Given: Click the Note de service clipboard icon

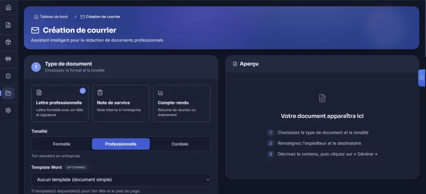Looking at the screenshot, I should point(100,93).
